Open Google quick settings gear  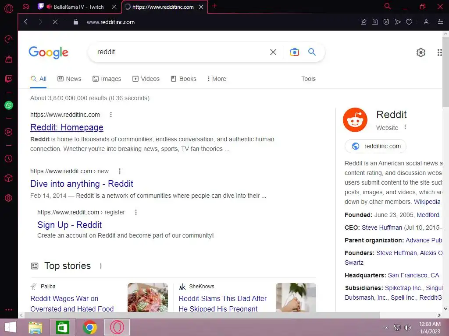[x=420, y=52]
